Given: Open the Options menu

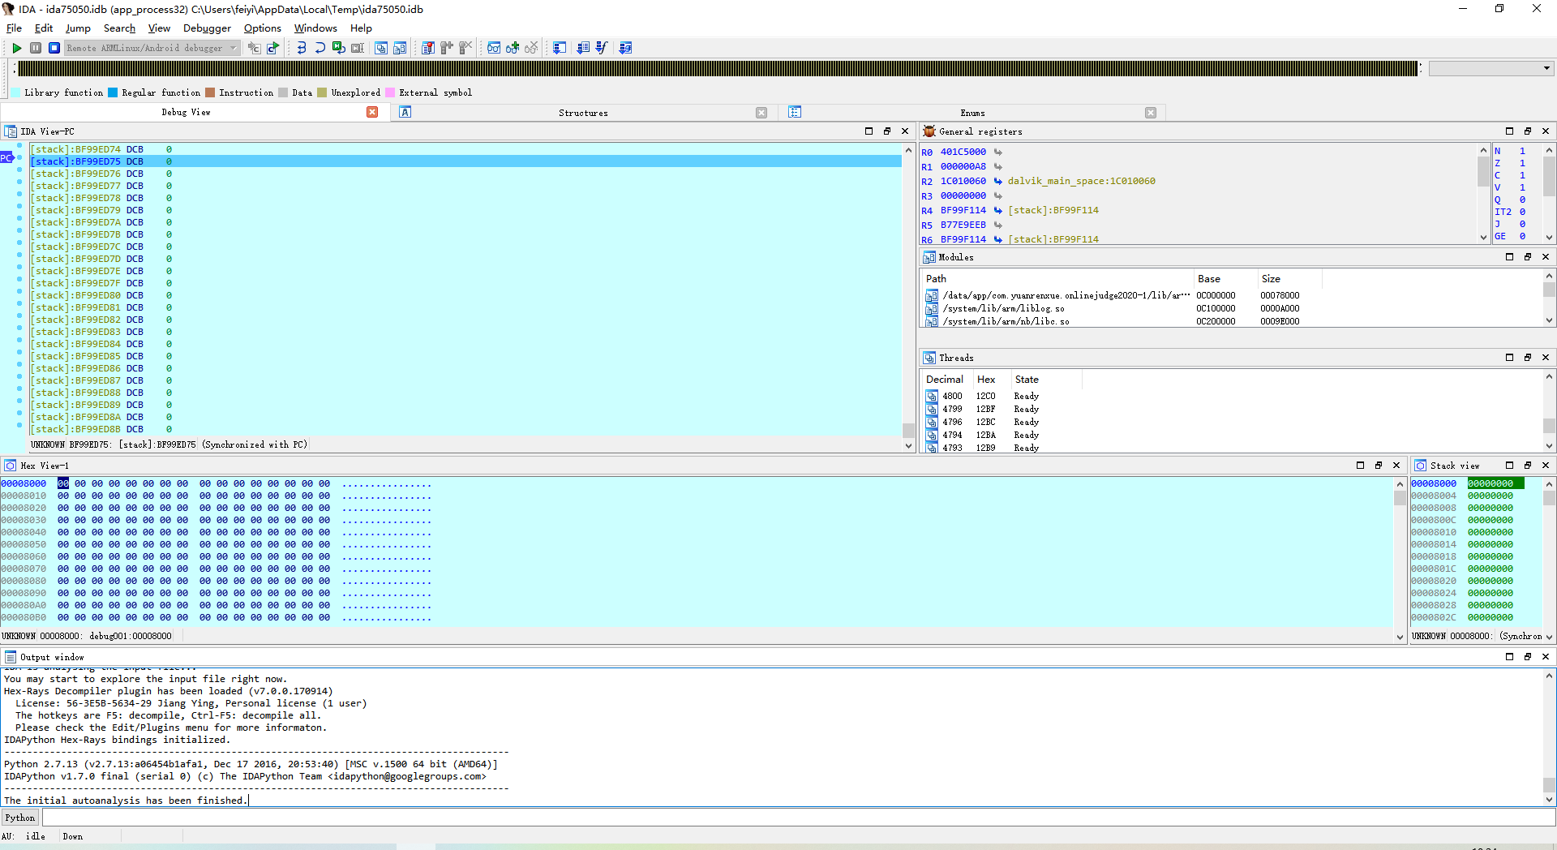Looking at the screenshot, I should [263, 28].
